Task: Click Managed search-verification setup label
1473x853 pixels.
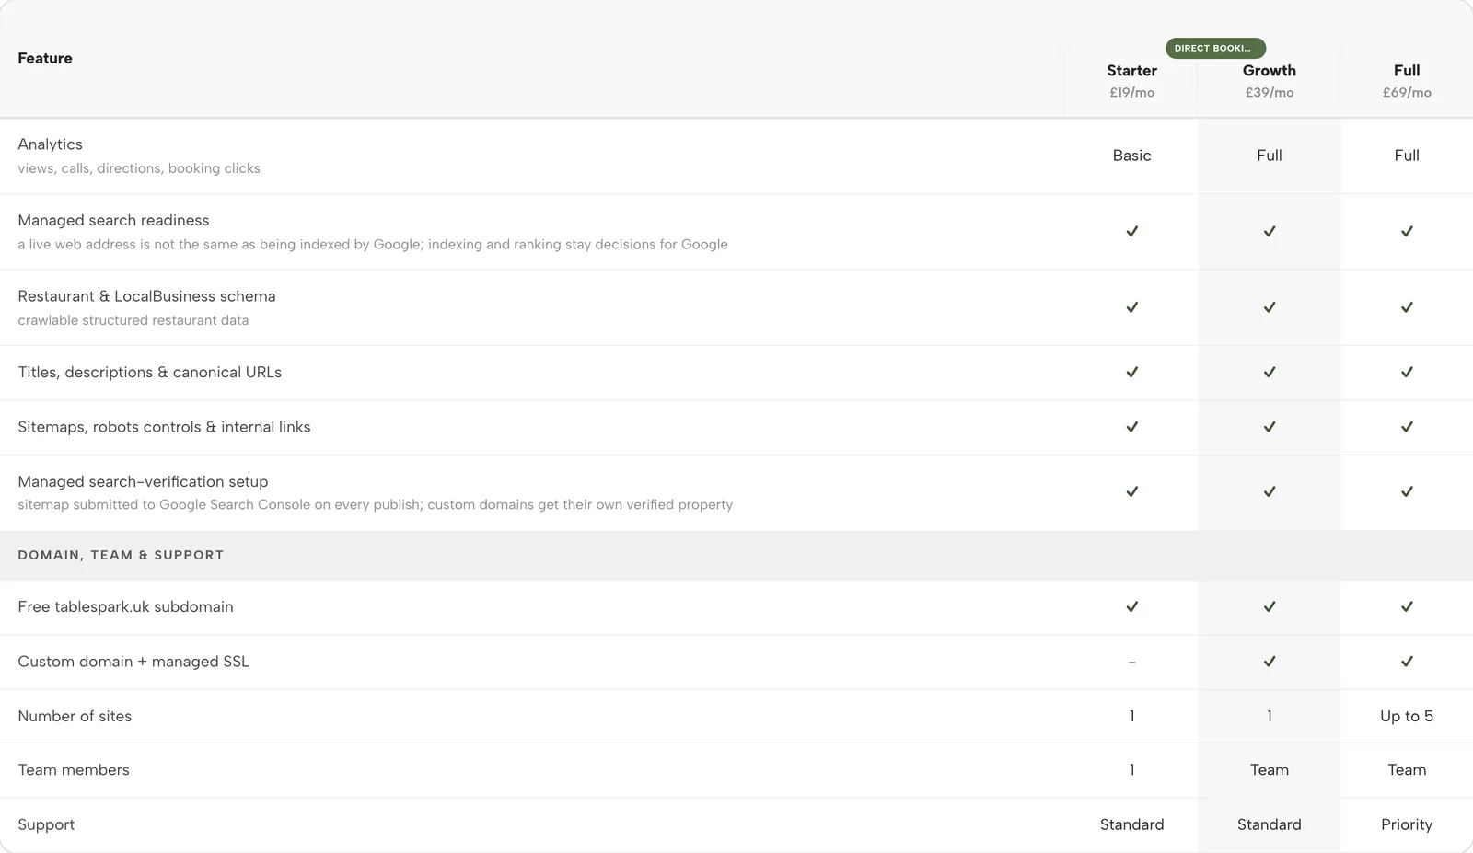Action: pos(143,481)
